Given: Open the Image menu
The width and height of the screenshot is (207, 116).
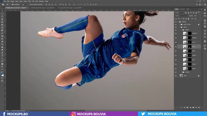Looking at the screenshot, I should click(x=12, y=1).
